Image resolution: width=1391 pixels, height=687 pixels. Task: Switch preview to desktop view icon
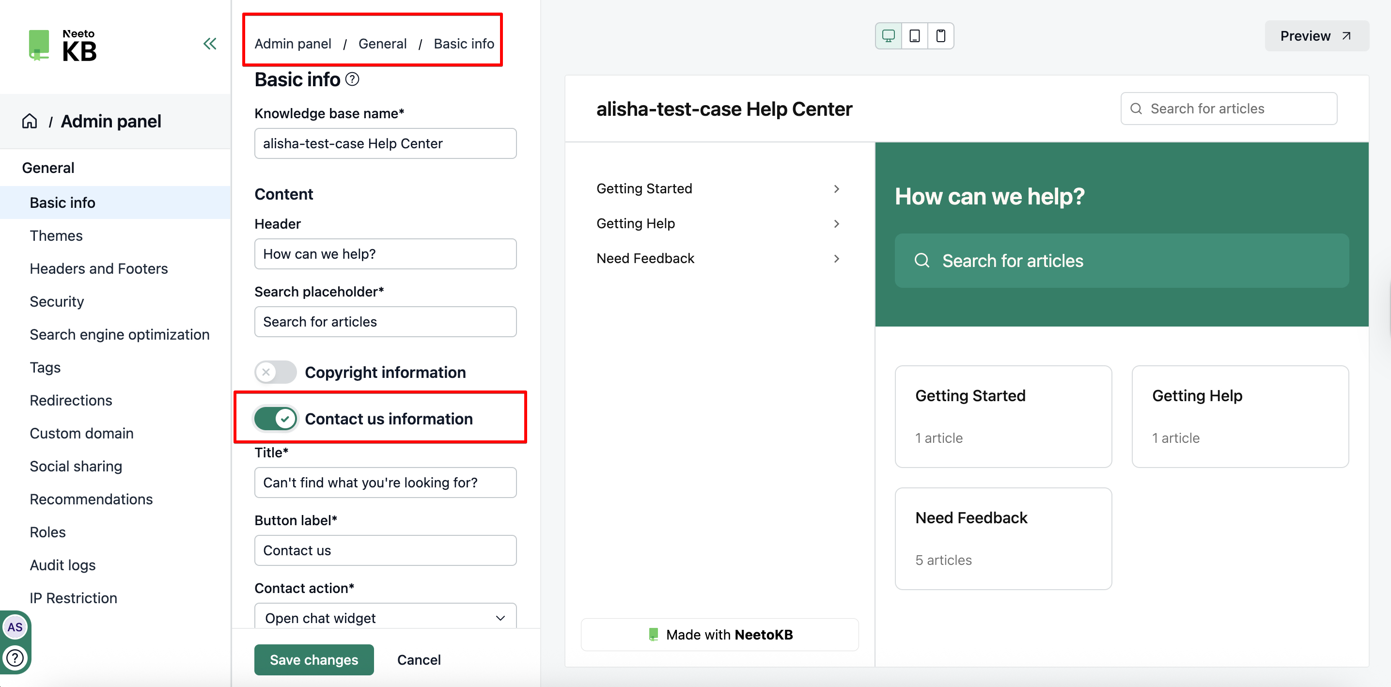(888, 36)
